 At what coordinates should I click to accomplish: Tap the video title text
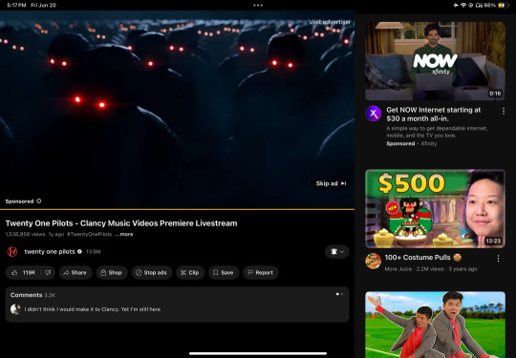pyautogui.click(x=121, y=223)
